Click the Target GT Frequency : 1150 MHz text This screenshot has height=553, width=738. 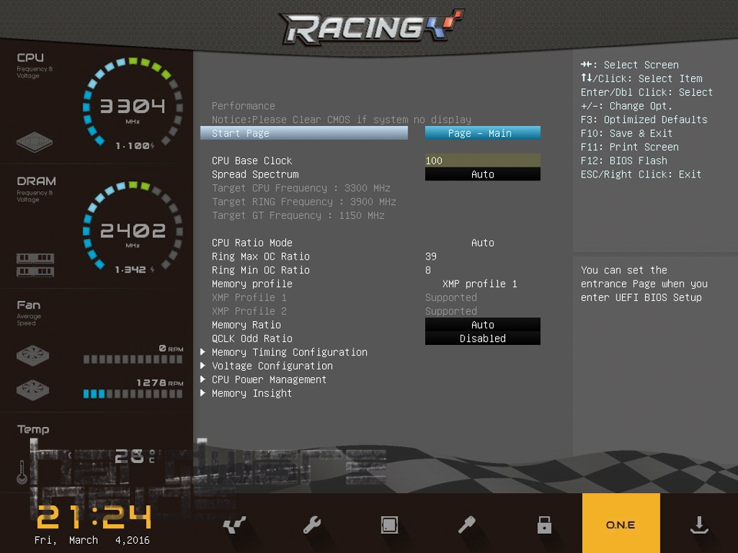[298, 215]
